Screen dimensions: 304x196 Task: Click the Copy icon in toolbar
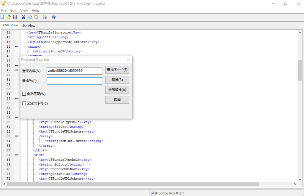[30, 17]
